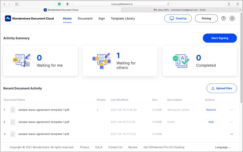Image resolution: width=243 pixels, height=152 pixels.
Task: Click the Pricing button
Action: (x=206, y=18)
